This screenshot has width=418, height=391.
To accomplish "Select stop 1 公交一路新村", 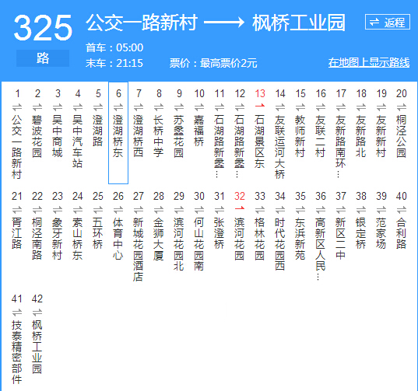I will (17, 146).
